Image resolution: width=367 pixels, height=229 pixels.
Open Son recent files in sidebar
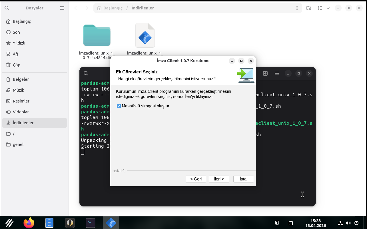pos(35,32)
